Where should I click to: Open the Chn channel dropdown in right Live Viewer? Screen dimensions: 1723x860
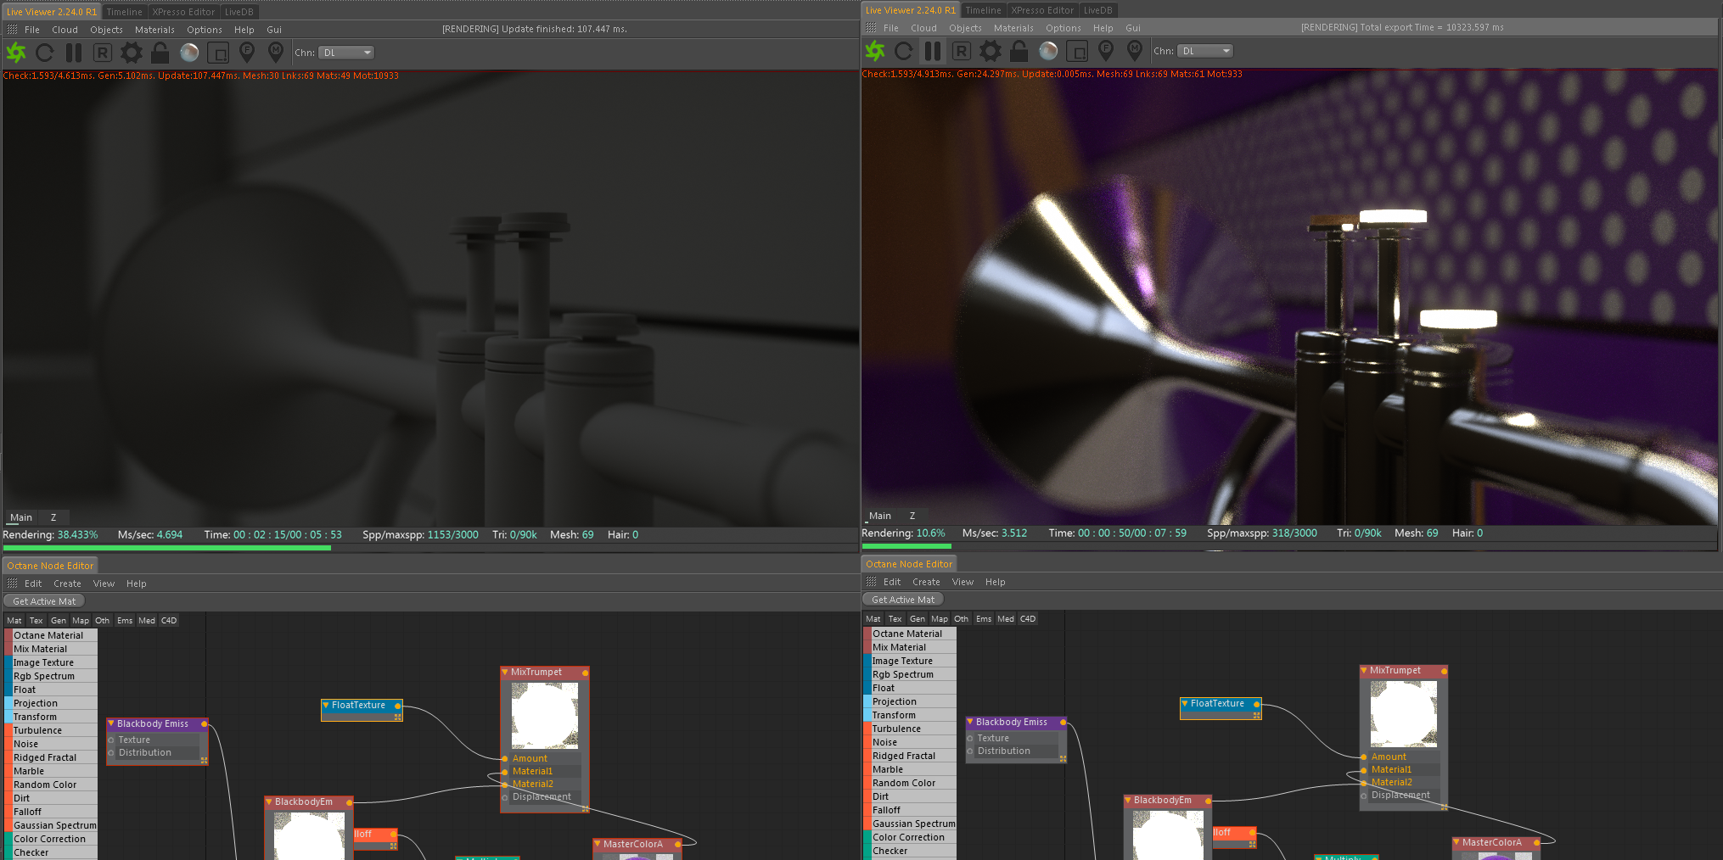coord(1205,51)
